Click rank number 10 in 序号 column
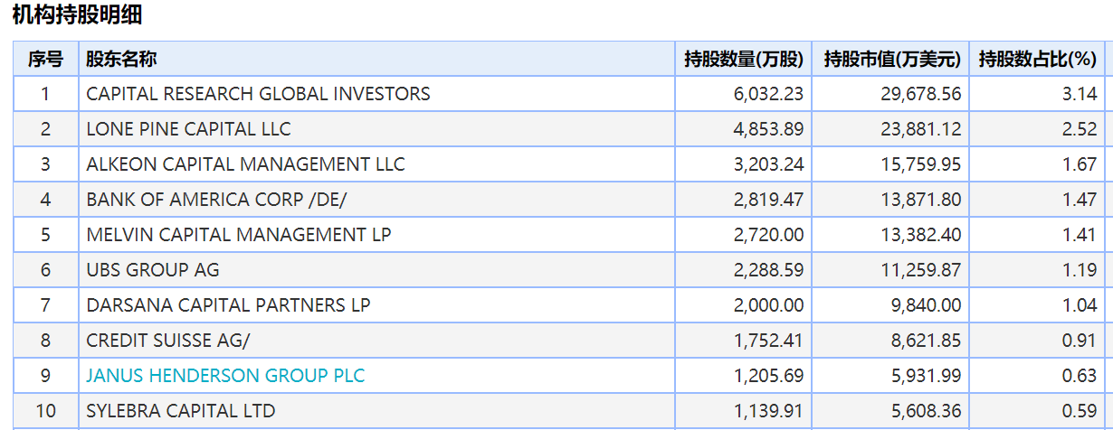Viewport: 1113px width, 430px height. point(45,411)
